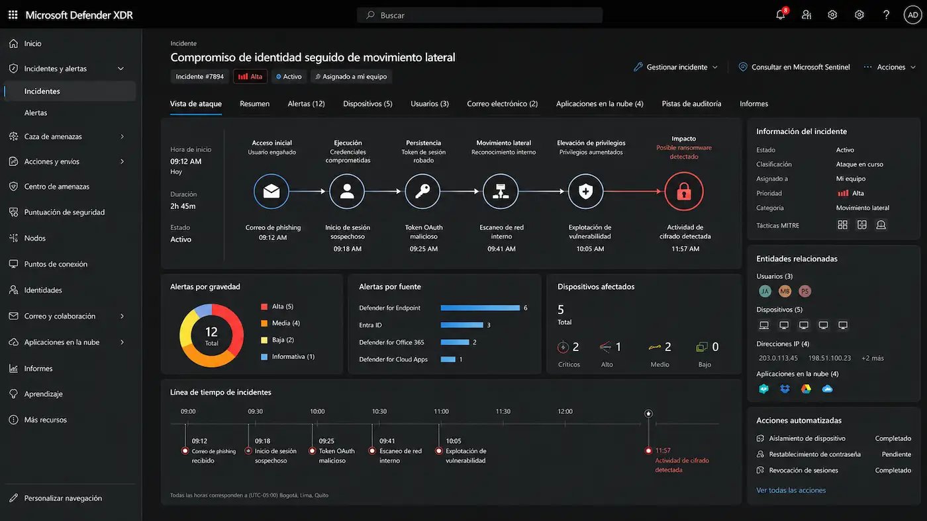Click the 11:57 cifrado timeline marker
Viewport: 927px width, 521px height.
point(648,451)
